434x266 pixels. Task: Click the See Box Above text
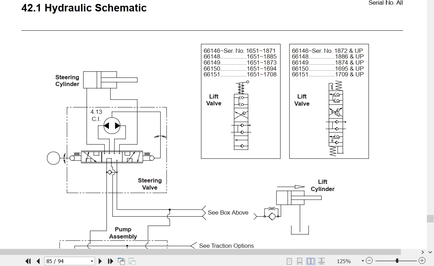(x=228, y=212)
